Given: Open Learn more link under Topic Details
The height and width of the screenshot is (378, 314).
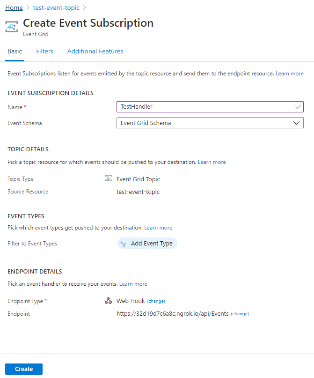Looking at the screenshot, I should (x=212, y=162).
